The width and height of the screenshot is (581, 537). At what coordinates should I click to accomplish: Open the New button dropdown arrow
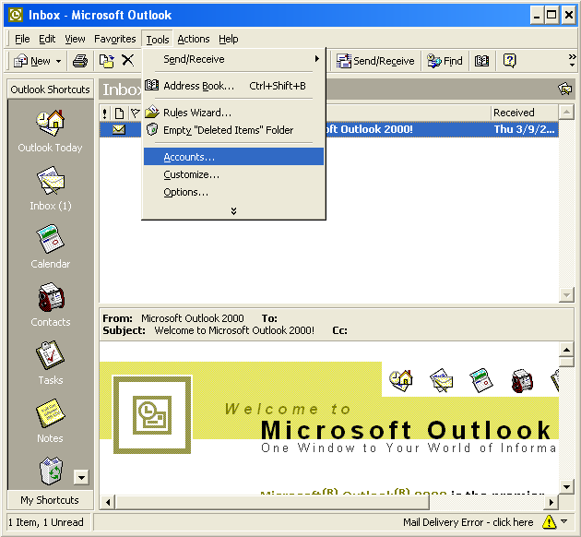(58, 61)
